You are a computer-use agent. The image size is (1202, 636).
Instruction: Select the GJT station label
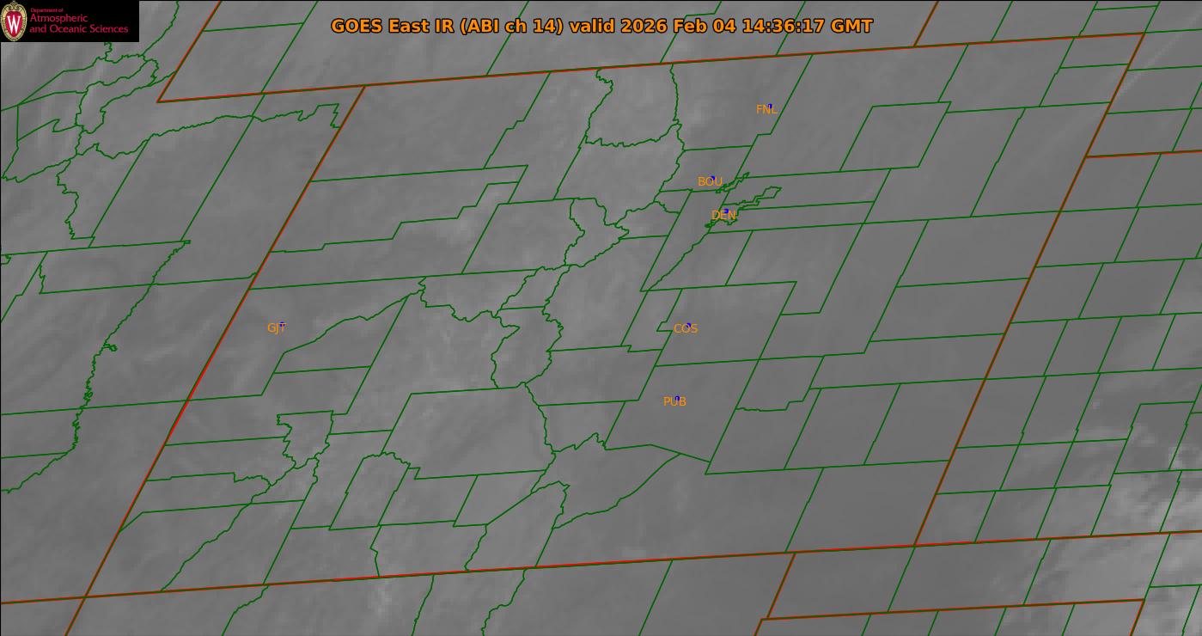tap(276, 327)
